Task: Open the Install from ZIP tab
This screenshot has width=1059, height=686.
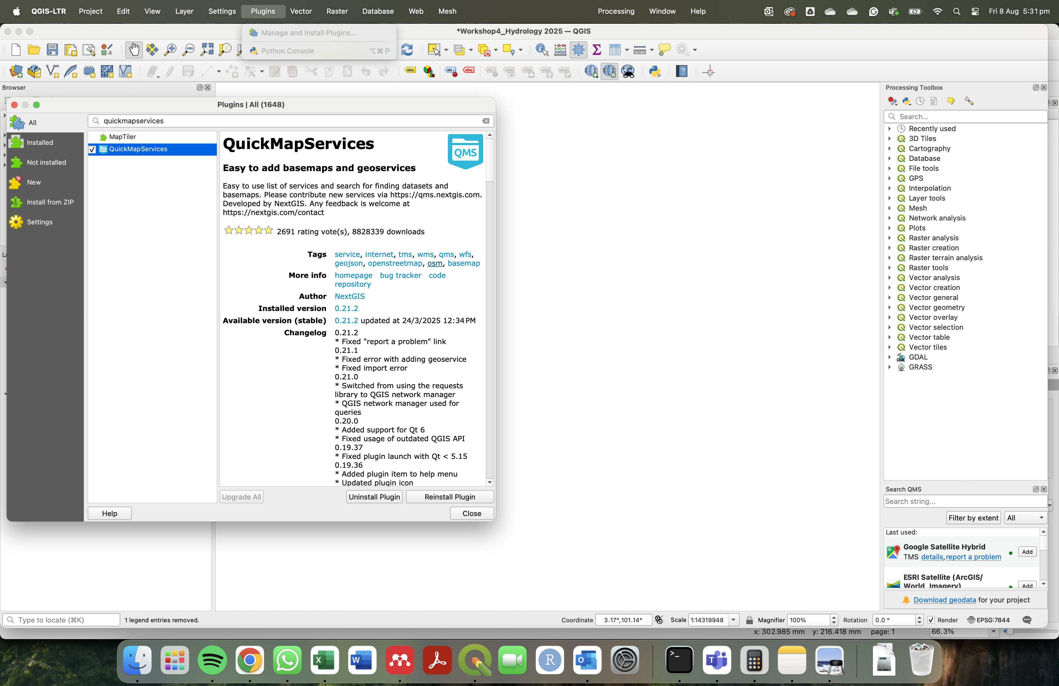Action: (46, 202)
